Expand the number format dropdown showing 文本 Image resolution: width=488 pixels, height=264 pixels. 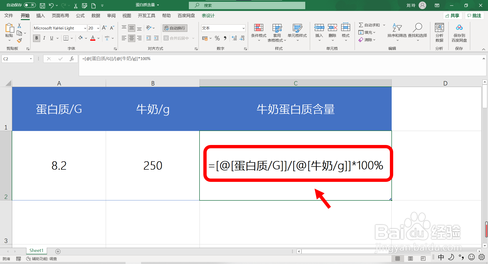pyautogui.click(x=243, y=28)
